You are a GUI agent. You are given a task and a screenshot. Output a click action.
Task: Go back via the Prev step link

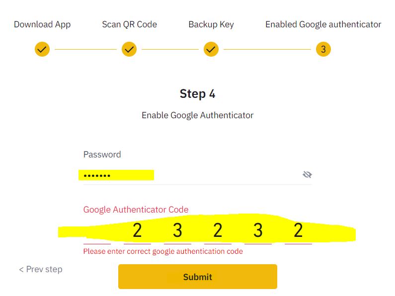click(x=41, y=269)
